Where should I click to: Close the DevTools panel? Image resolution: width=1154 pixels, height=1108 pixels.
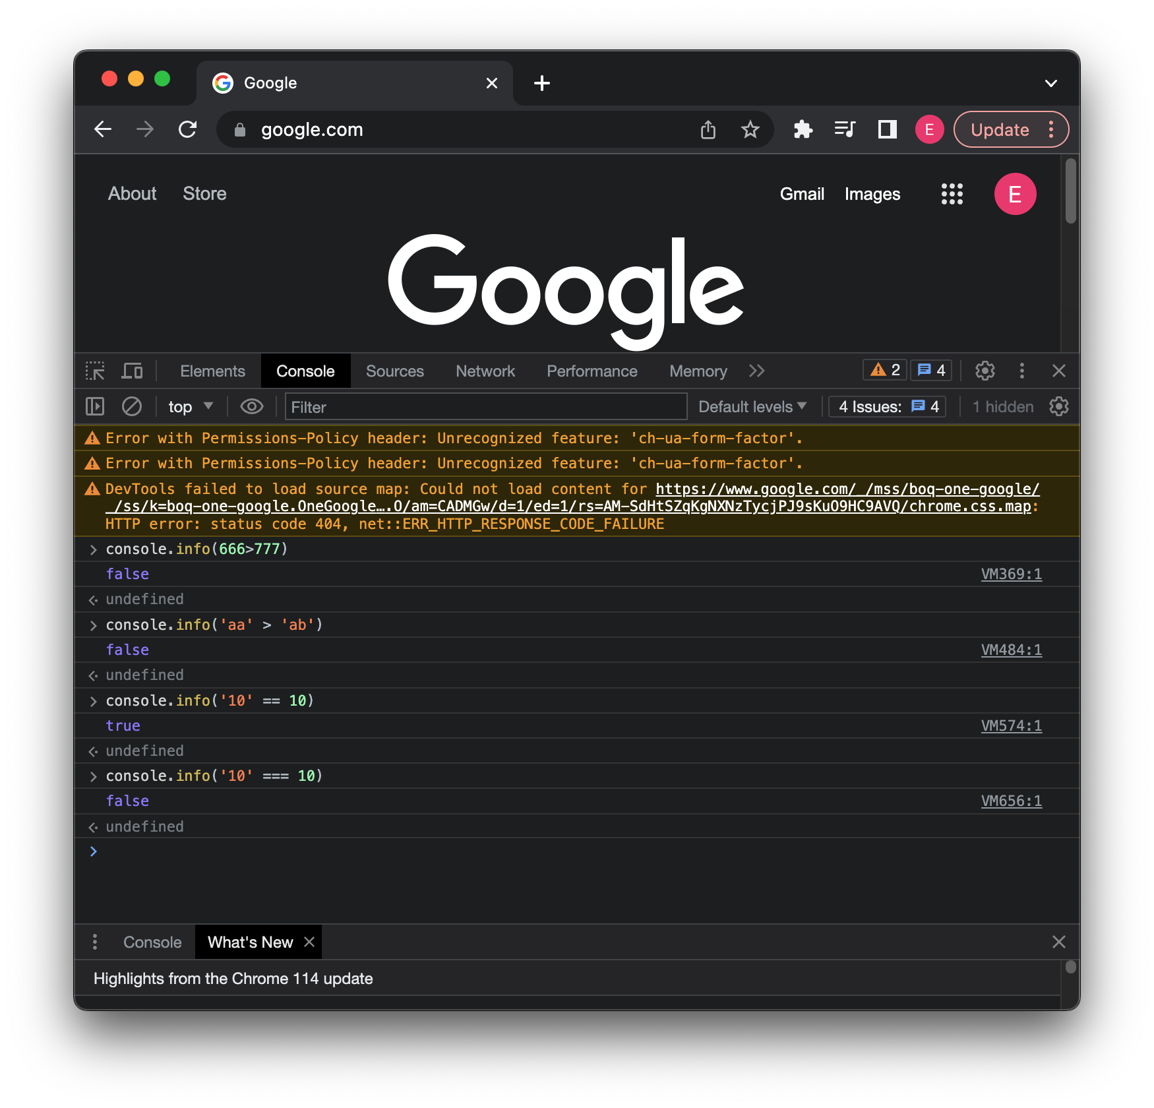click(1058, 371)
